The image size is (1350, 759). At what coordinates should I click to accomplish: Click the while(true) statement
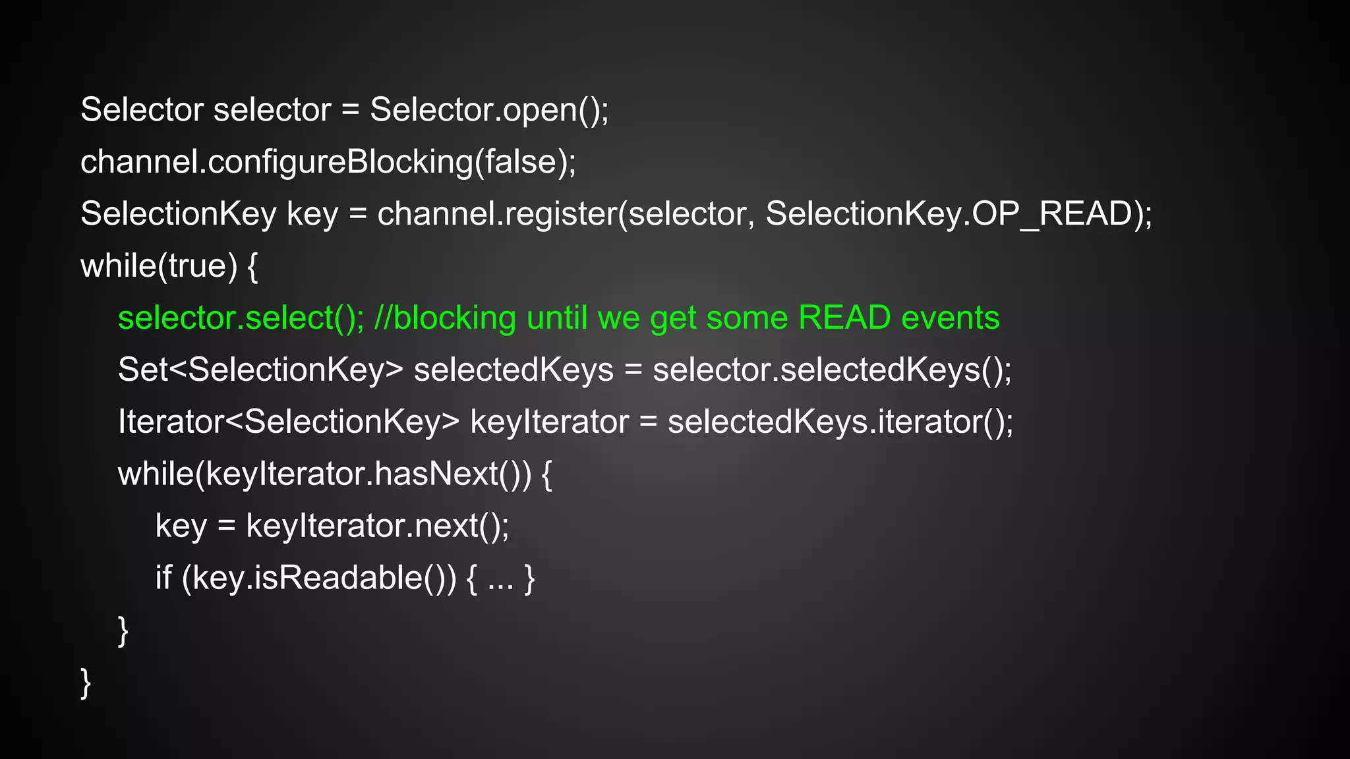point(158,266)
